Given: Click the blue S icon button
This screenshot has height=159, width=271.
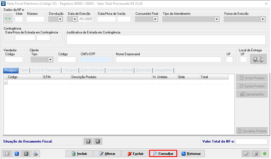Looking at the screenshot, I should [x=17, y=154].
